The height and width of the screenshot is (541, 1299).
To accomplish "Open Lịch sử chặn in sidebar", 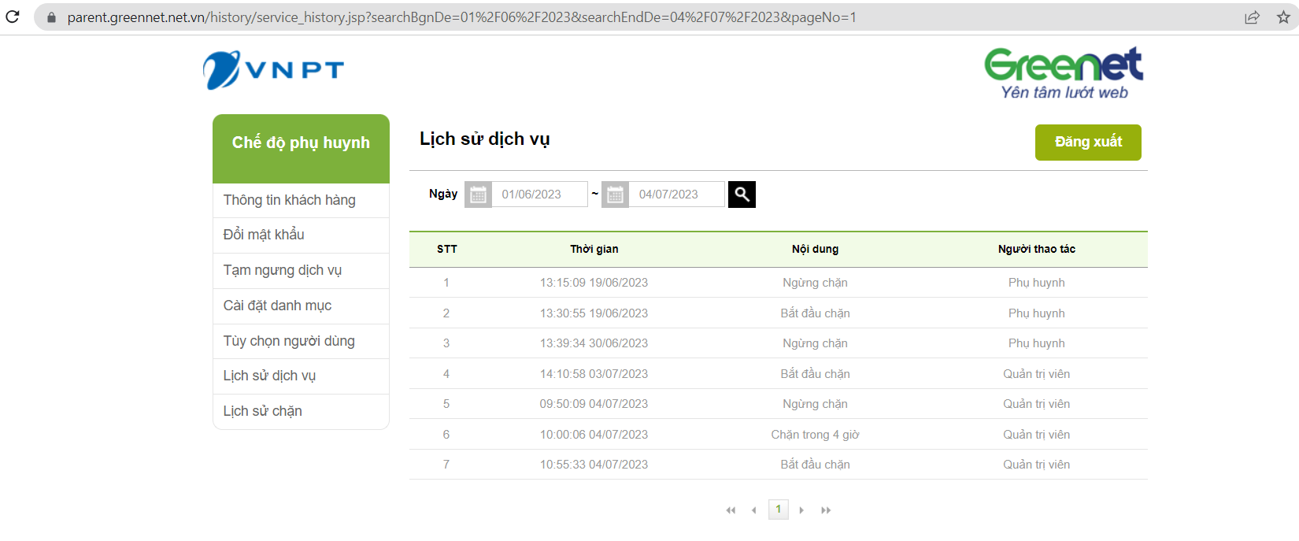I will [262, 411].
